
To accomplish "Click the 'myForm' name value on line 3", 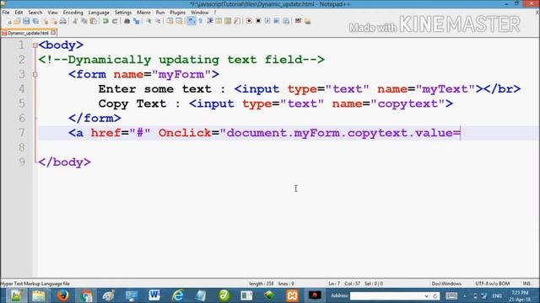I will click(x=181, y=74).
